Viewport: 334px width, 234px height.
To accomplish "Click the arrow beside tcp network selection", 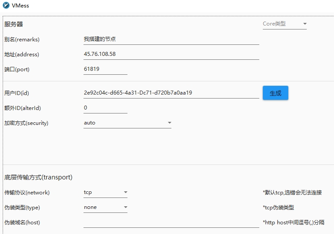I will pyautogui.click(x=125, y=192).
